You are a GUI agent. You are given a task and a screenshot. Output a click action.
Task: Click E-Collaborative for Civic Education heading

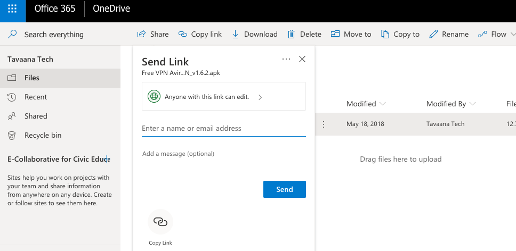click(x=59, y=159)
